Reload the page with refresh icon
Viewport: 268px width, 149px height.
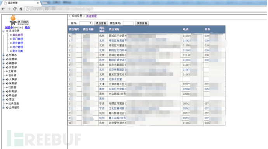click(x=15, y=9)
